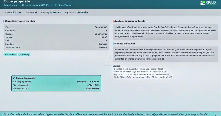Select the Extérieur tag chip
This screenshot has height=116, width=221.
(10, 55)
